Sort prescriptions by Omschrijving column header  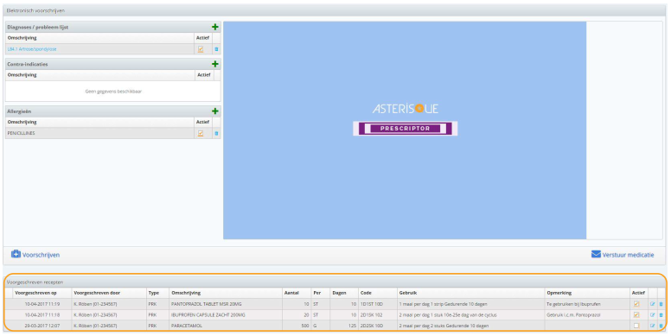point(186,294)
